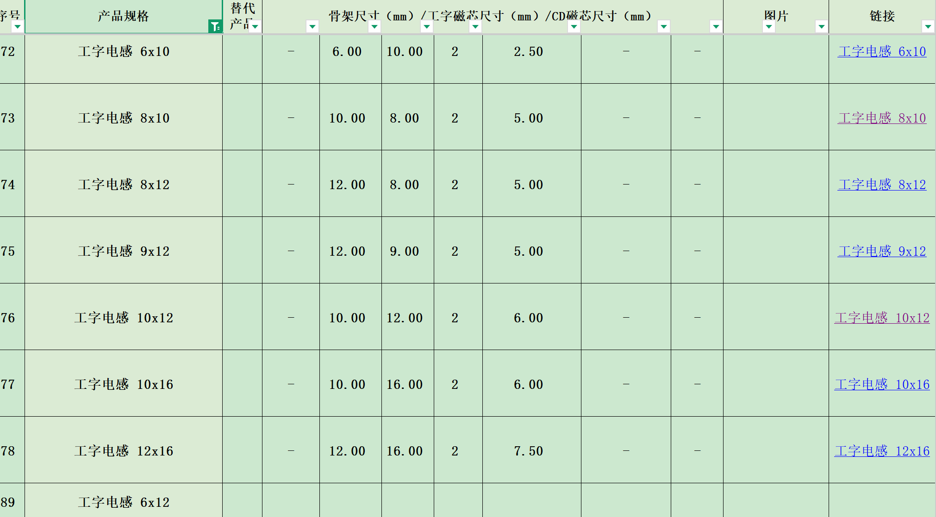Select the empty 图片 cell in row 74

(x=776, y=185)
